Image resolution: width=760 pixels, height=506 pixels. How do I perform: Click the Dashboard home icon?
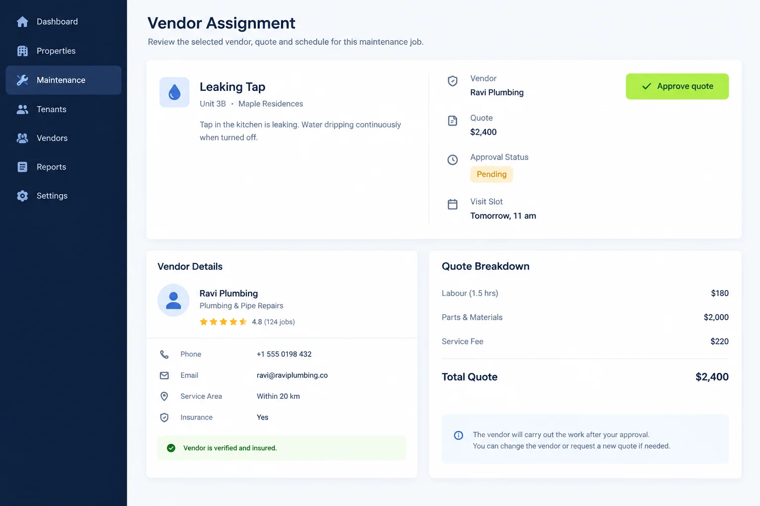pyautogui.click(x=22, y=22)
